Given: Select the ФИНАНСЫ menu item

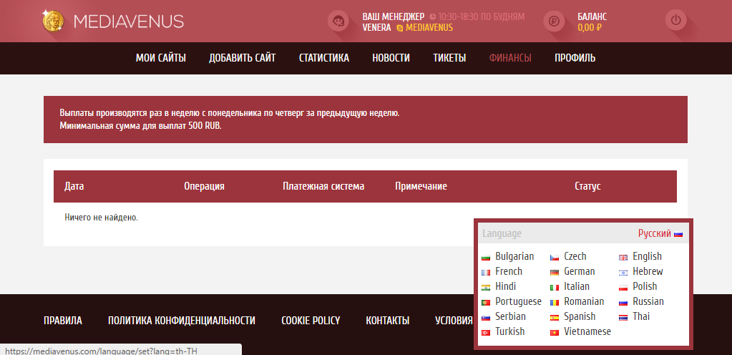Looking at the screenshot, I should [510, 58].
